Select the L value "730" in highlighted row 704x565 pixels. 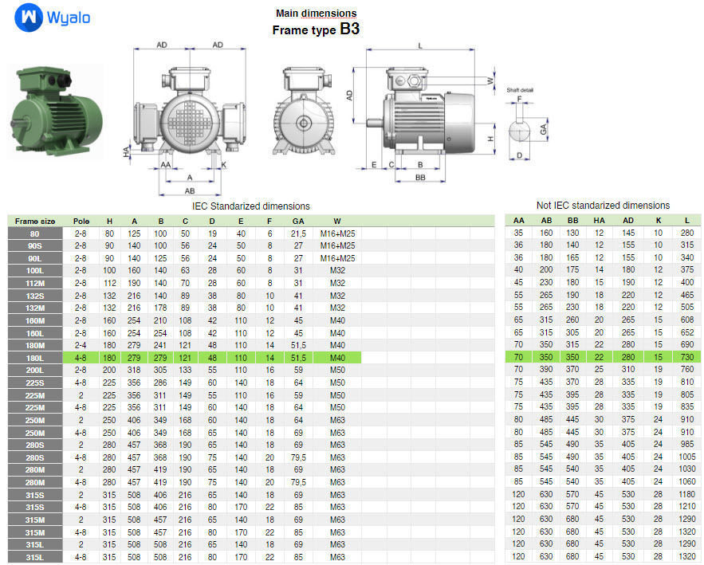[687, 357]
